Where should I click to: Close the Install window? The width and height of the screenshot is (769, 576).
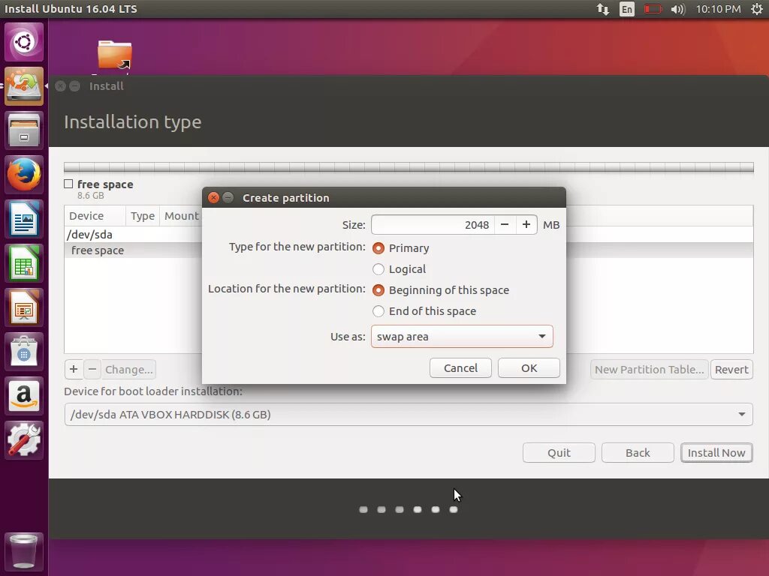tap(60, 86)
